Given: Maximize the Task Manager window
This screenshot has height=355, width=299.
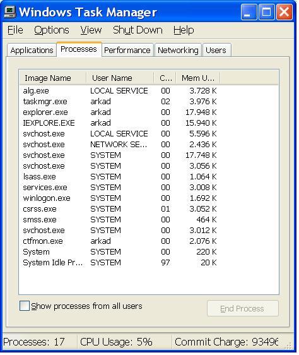Looking at the screenshot, I should (x=267, y=12).
